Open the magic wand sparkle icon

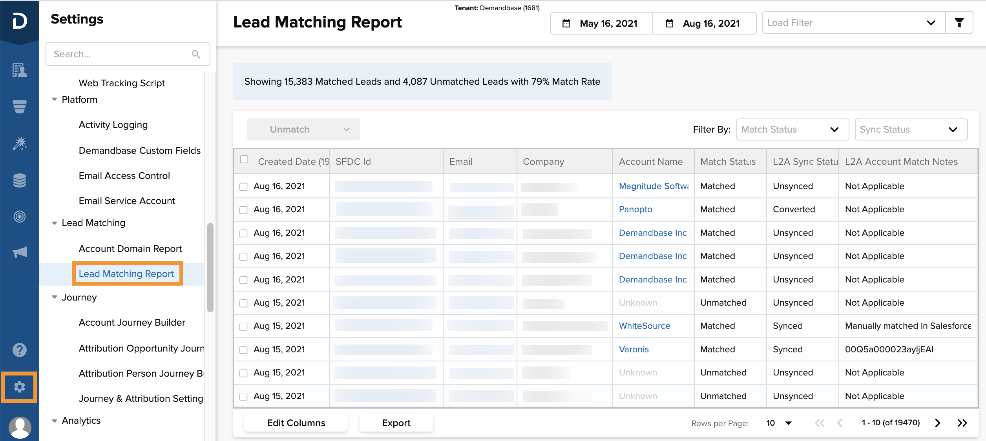(19, 143)
